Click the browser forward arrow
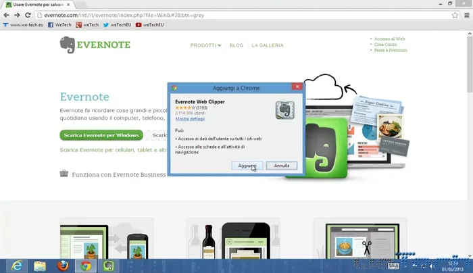The height and width of the screenshot is (273, 473). click(x=17, y=15)
